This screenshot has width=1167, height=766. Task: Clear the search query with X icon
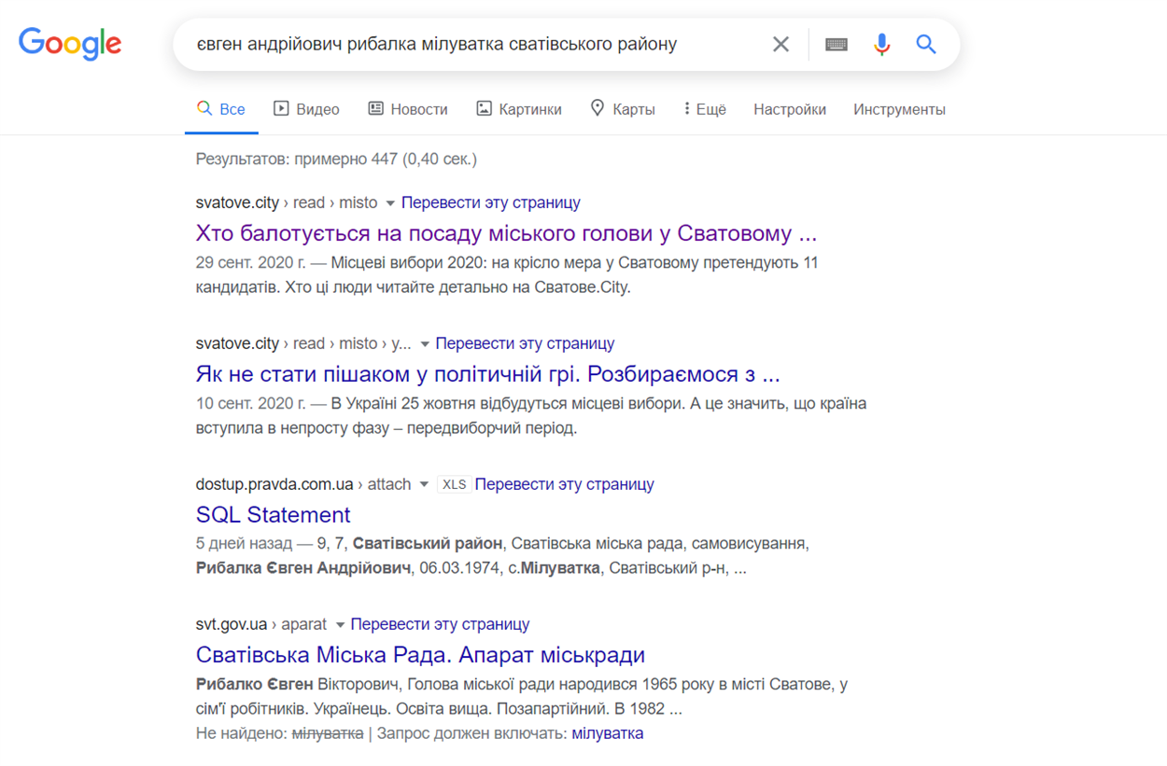pyautogui.click(x=780, y=44)
